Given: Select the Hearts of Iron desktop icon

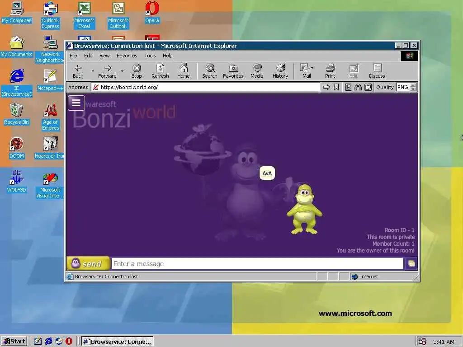Looking at the screenshot, I should [50, 148].
